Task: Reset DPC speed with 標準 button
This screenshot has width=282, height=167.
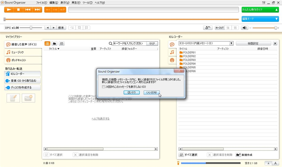Action: [61, 28]
